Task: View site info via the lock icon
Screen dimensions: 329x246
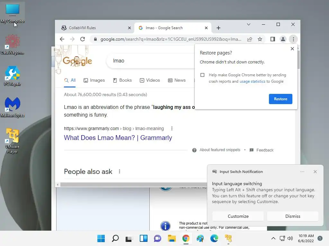Action: pos(95,39)
